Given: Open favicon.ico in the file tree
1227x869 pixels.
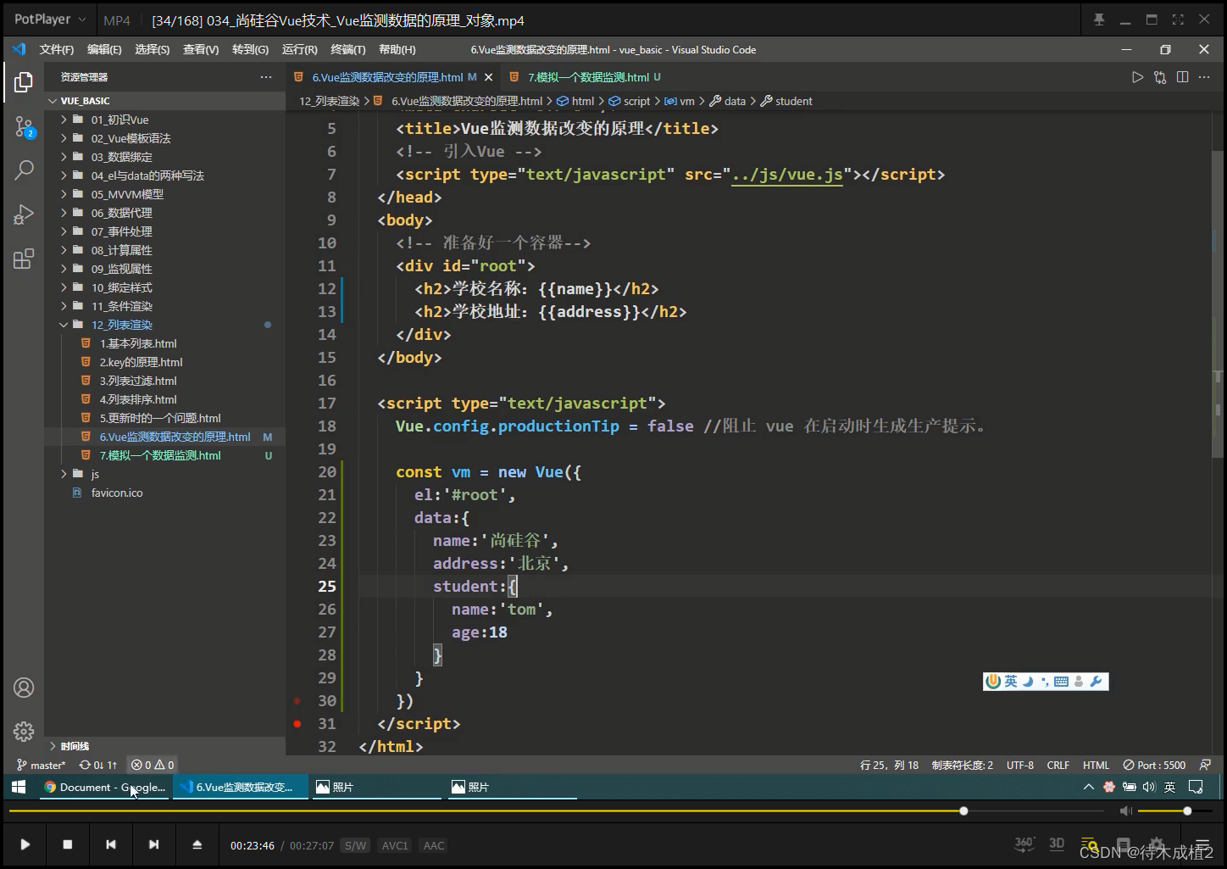Looking at the screenshot, I should [165, 493].
